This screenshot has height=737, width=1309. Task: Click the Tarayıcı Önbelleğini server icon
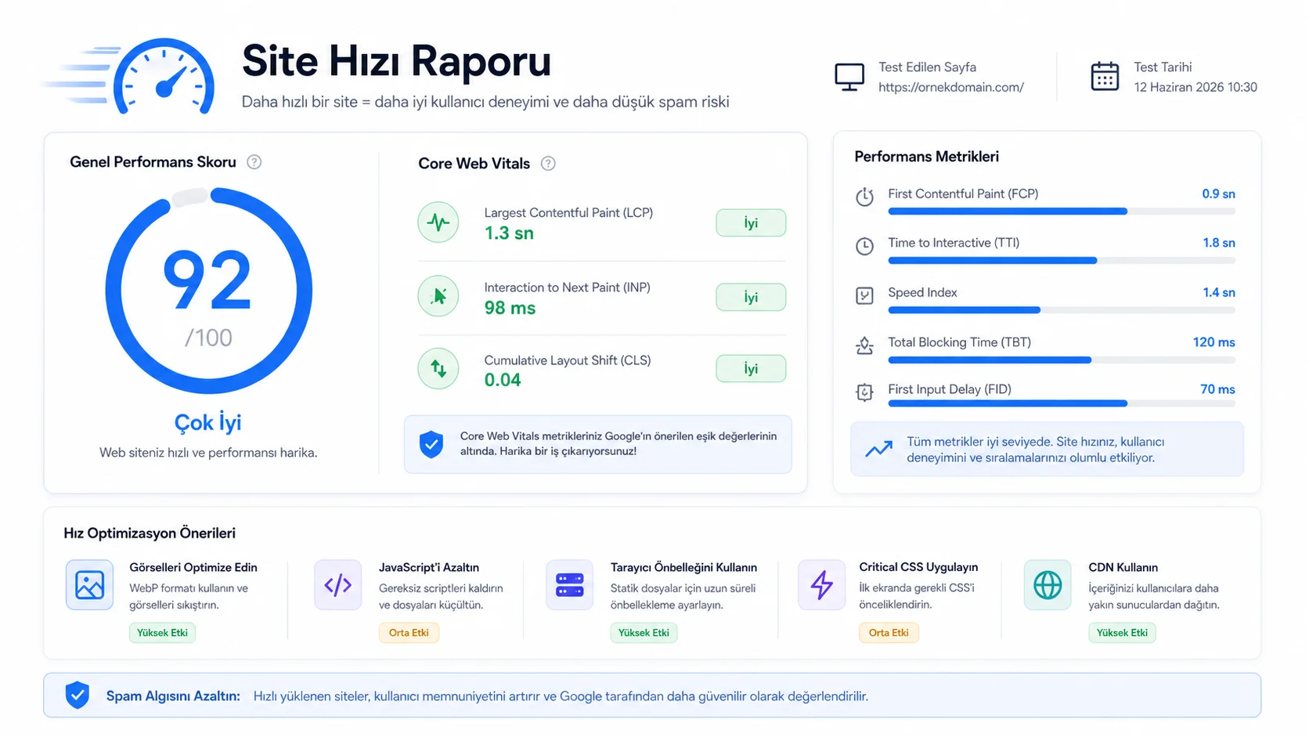(570, 585)
